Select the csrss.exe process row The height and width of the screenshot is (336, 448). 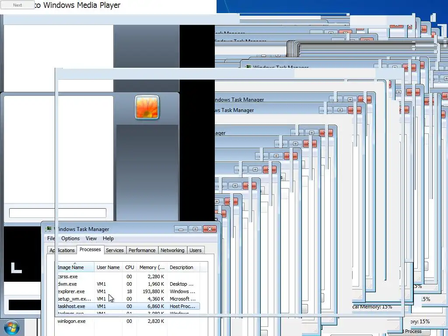[128, 276]
